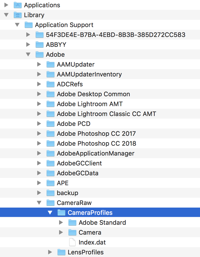Screen dimensions: 200x257
Task: Select the 'LensProfiles' label
Action: pyautogui.click(x=86, y=252)
